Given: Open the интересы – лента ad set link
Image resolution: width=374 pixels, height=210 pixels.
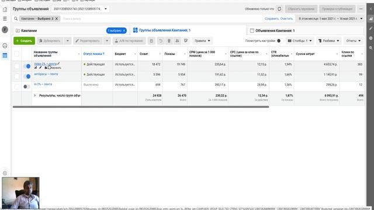Looking at the screenshot, I should coord(46,74).
